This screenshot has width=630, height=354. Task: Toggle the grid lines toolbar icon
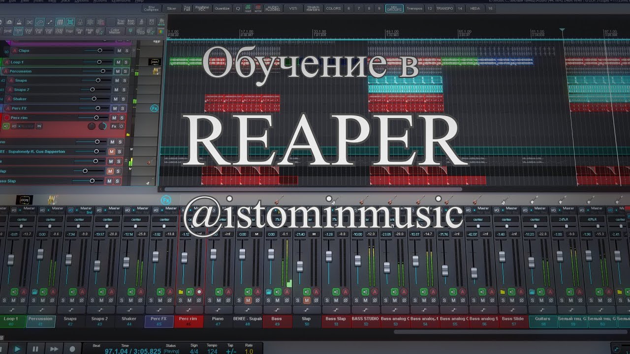[x=60, y=22]
